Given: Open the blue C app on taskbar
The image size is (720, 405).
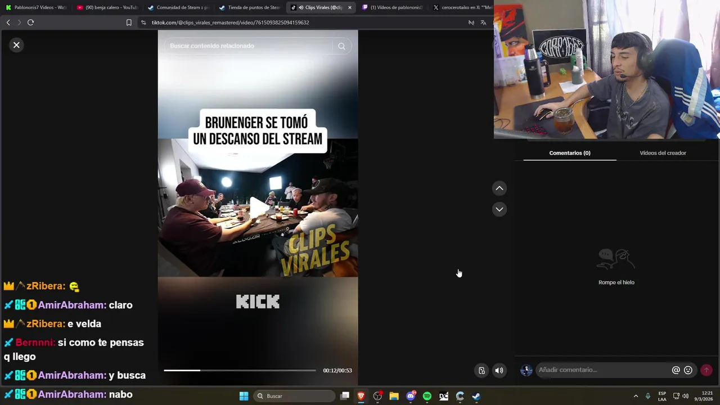Looking at the screenshot, I should (460, 396).
